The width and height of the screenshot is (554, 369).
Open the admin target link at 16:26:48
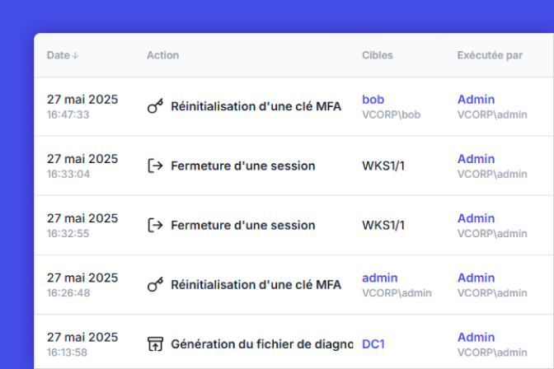click(380, 278)
